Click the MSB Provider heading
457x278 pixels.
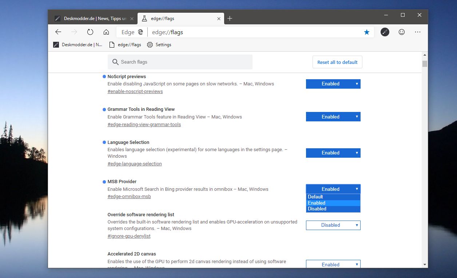pyautogui.click(x=122, y=182)
